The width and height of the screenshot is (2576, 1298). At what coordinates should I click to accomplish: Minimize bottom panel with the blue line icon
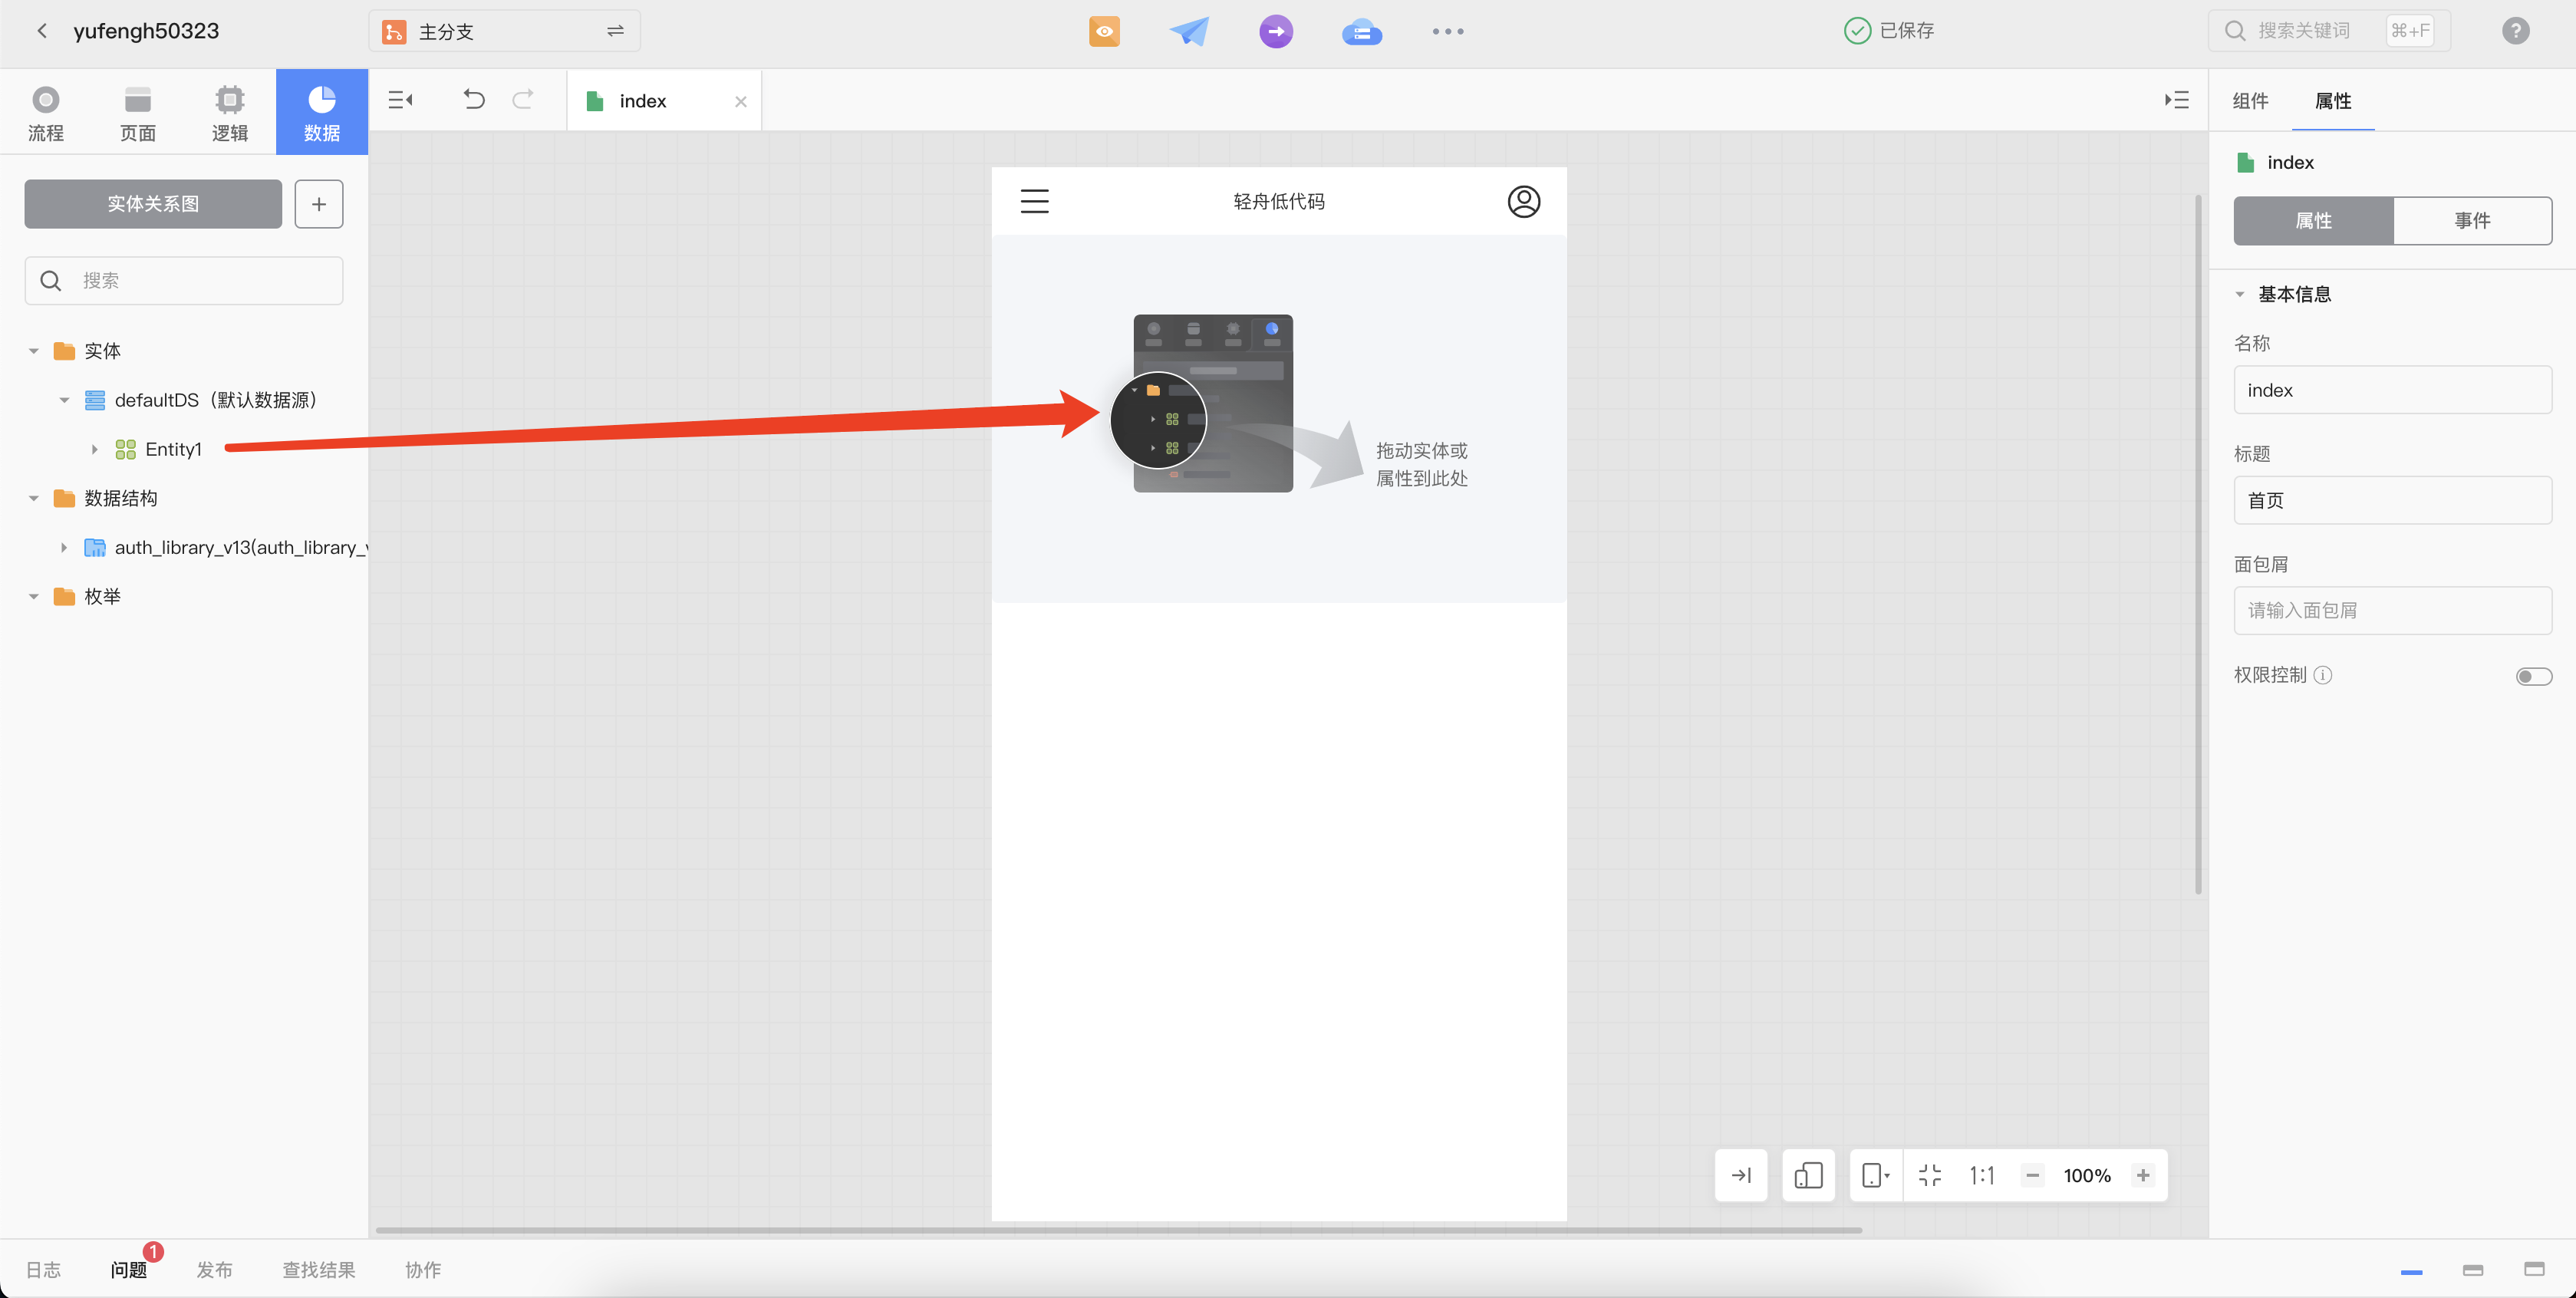point(2411,1271)
